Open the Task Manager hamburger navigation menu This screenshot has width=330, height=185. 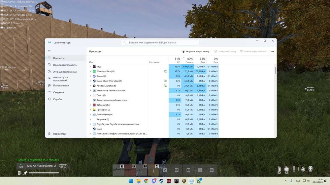[x=49, y=51]
